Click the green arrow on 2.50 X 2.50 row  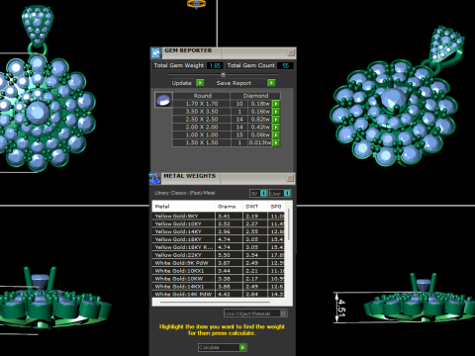click(x=276, y=120)
